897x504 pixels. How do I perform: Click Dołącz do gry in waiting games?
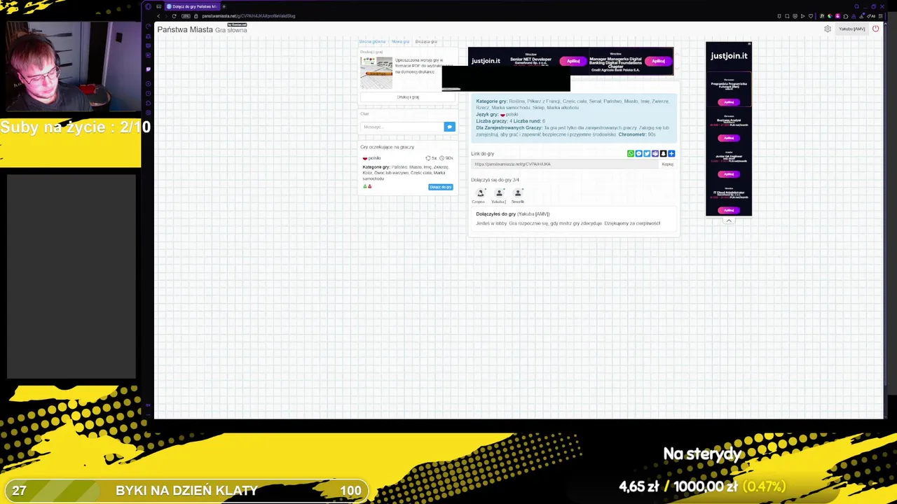click(x=441, y=187)
